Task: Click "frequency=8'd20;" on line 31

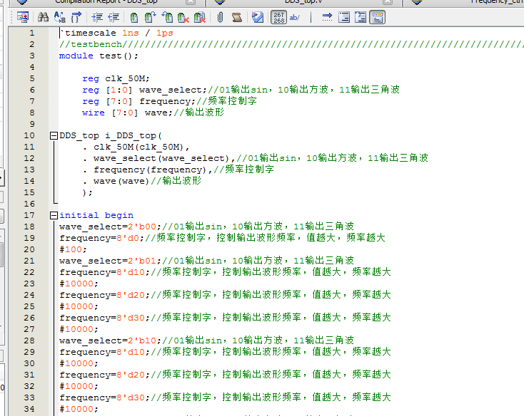Action: click(x=105, y=375)
